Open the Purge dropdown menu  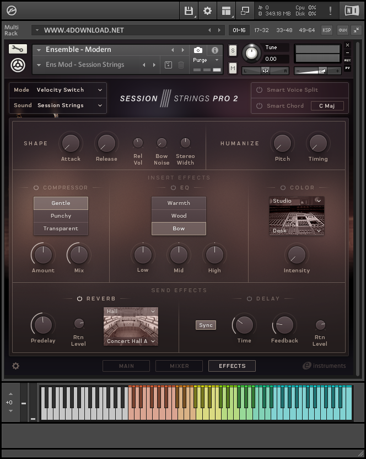coord(206,60)
